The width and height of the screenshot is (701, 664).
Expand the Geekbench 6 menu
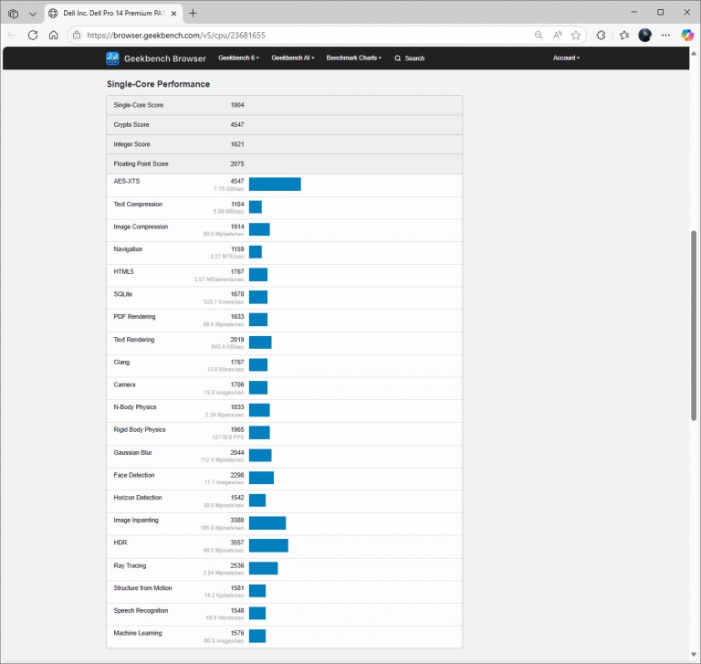point(239,58)
